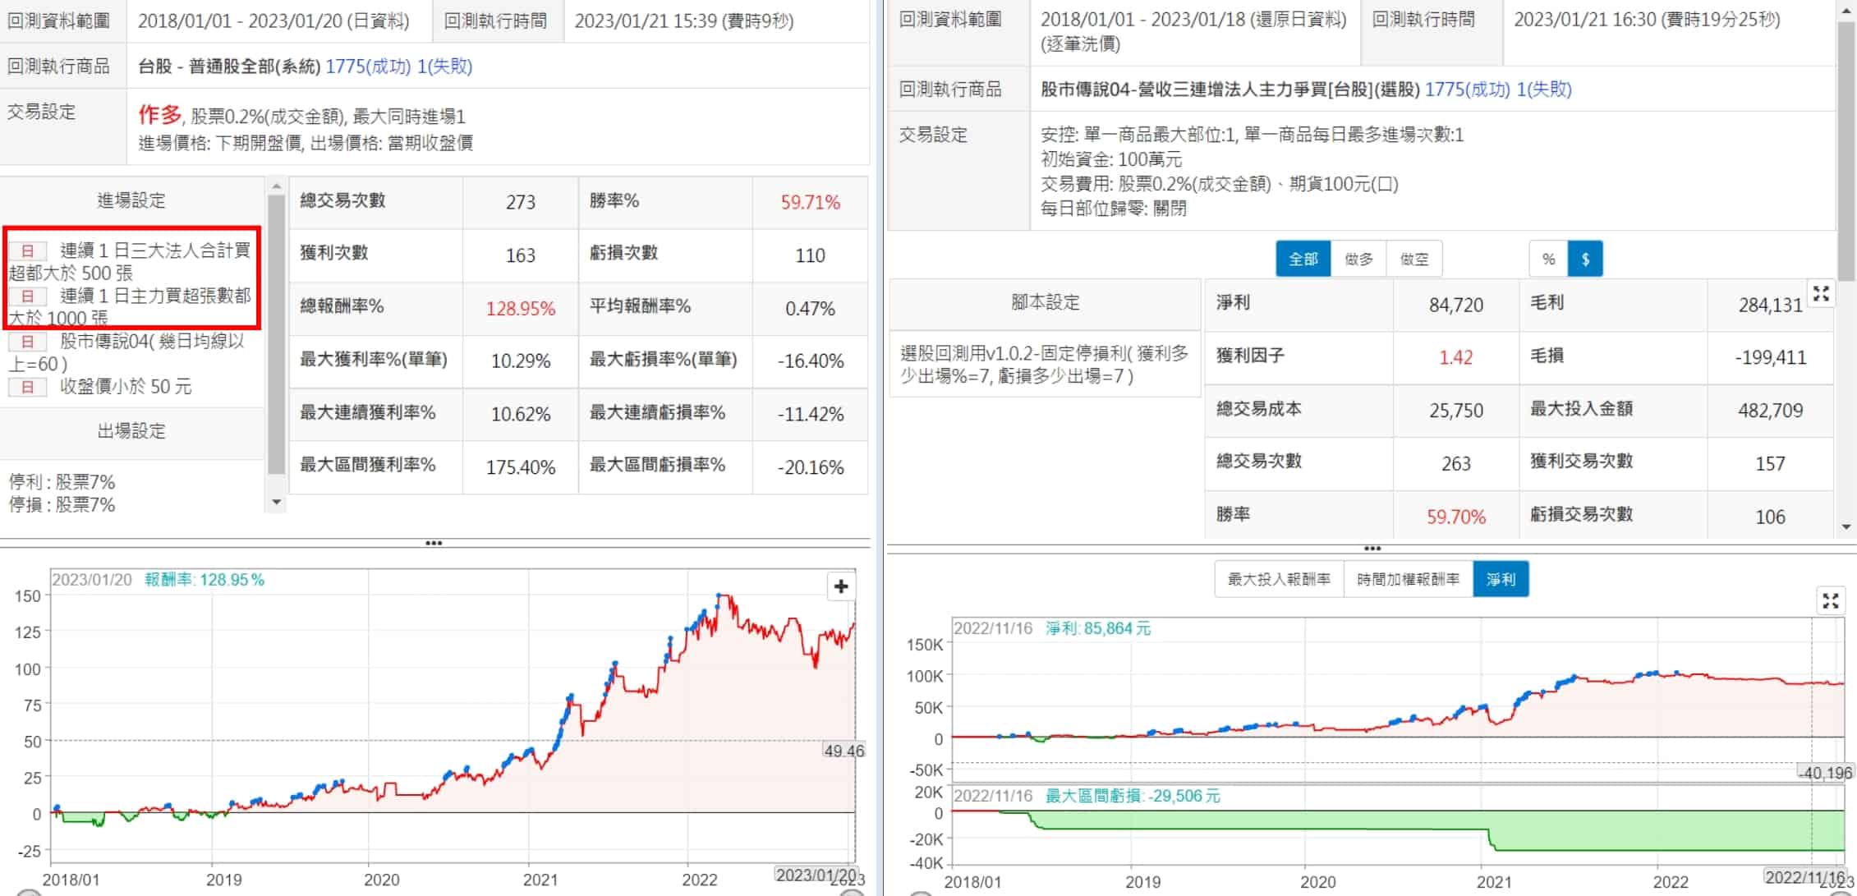Switch statistics display to dollar ($)

tap(1585, 260)
